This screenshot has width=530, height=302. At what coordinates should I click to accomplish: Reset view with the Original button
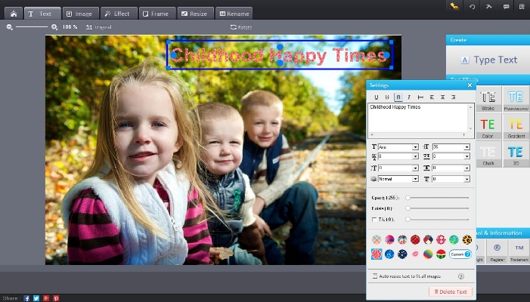click(99, 27)
